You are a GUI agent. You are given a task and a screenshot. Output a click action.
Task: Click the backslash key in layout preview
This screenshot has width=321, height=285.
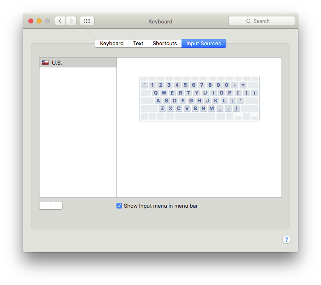click(x=254, y=93)
